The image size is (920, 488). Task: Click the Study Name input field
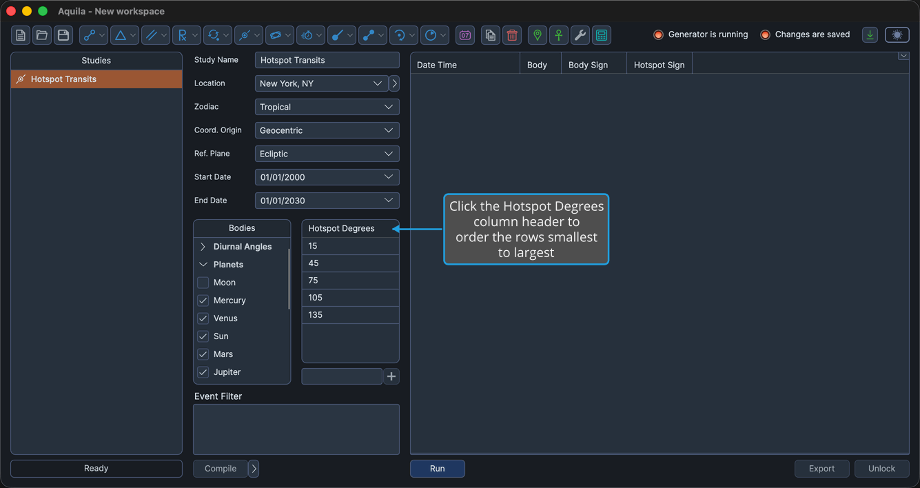pyautogui.click(x=327, y=60)
